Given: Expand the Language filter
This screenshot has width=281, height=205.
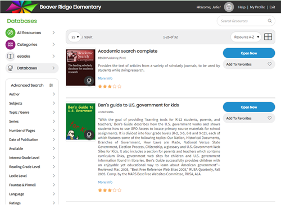Looking at the screenshot, I should [32, 194].
